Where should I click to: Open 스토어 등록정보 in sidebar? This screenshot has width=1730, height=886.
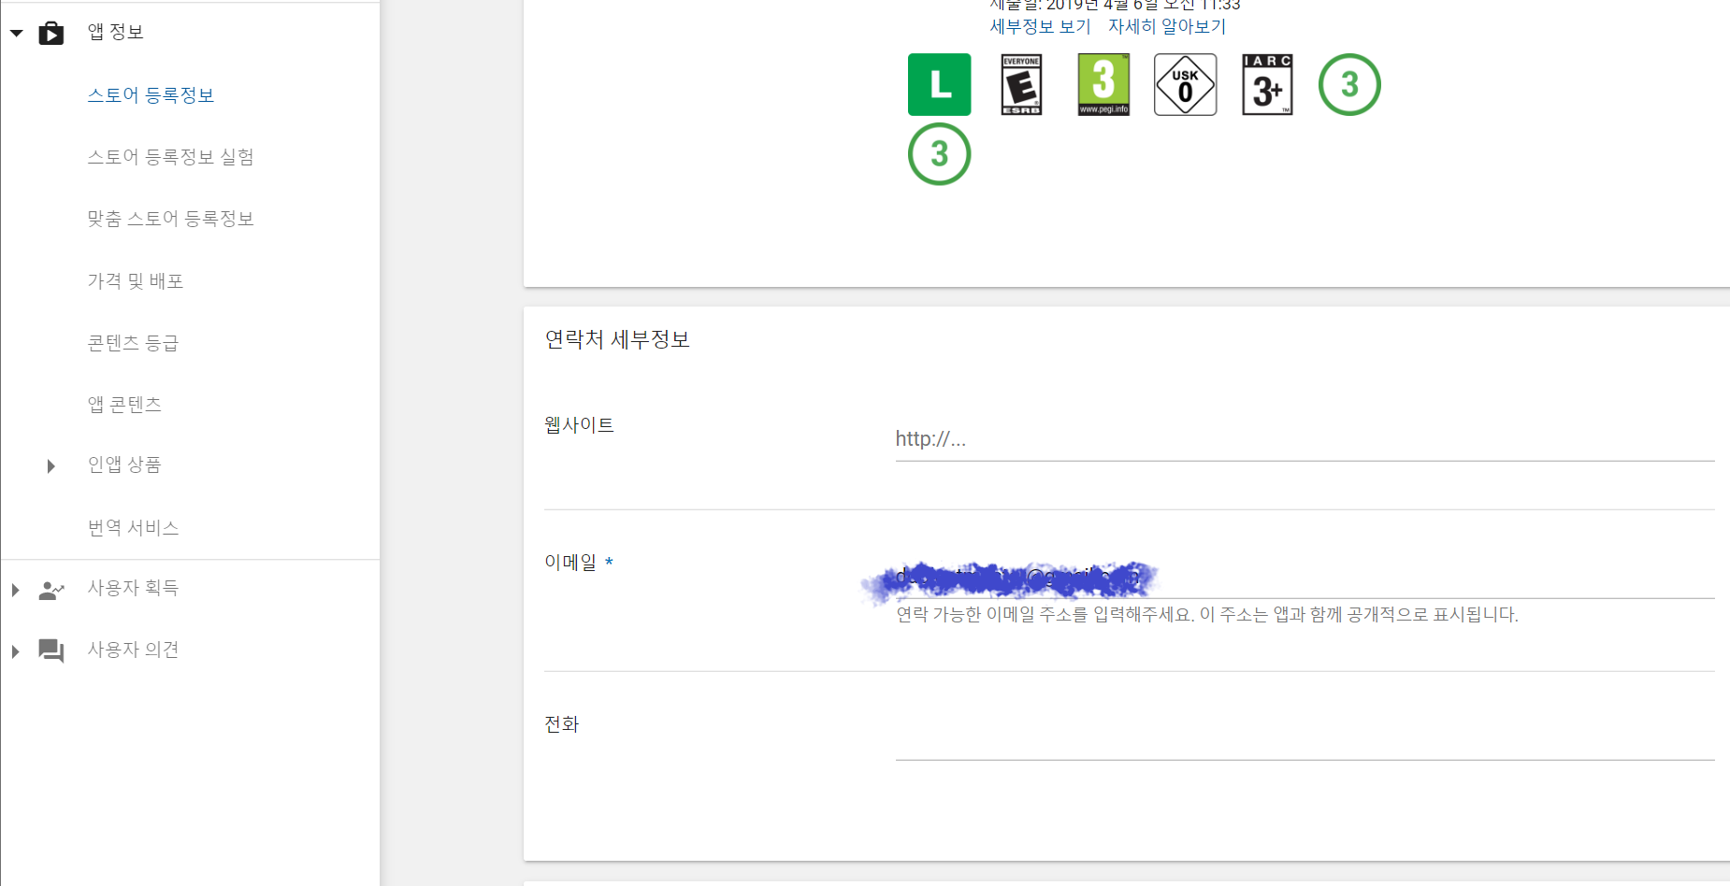pos(151,95)
